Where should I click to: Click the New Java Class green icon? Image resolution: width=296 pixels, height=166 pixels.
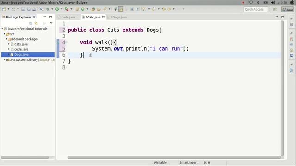[x=83, y=9]
